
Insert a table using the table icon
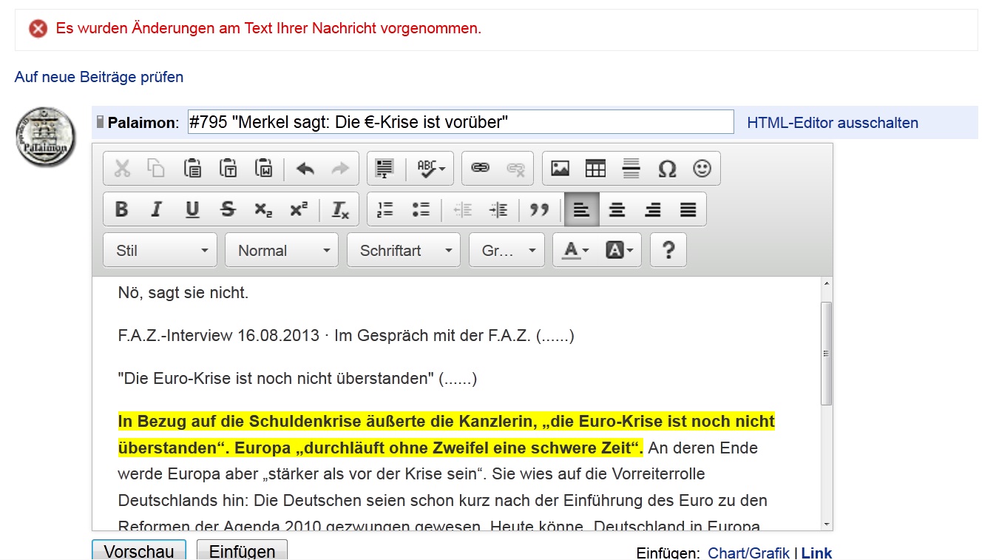596,168
